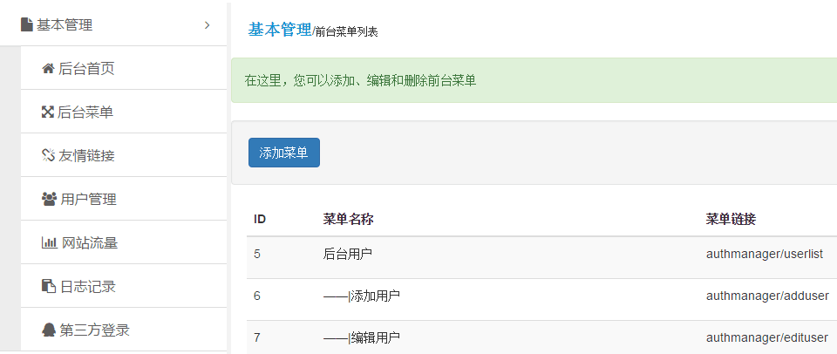
Task: Click the users group icon for 用户管理
Action: [x=49, y=200]
